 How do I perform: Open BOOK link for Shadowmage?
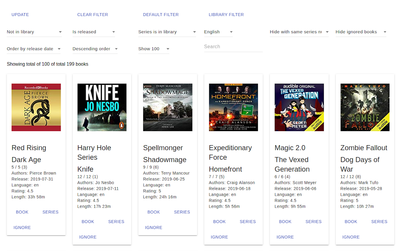point(154,212)
